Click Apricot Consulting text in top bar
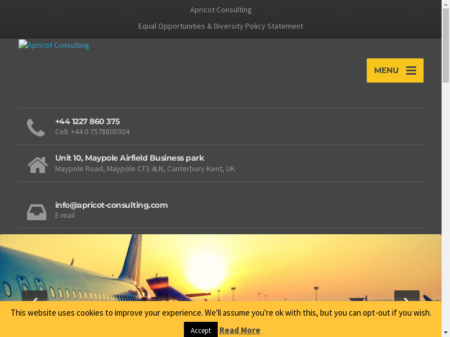The height and width of the screenshot is (337, 450). [220, 10]
